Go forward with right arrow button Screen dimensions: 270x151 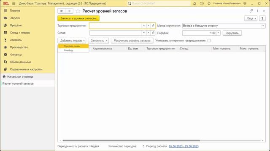(x=69, y=11)
